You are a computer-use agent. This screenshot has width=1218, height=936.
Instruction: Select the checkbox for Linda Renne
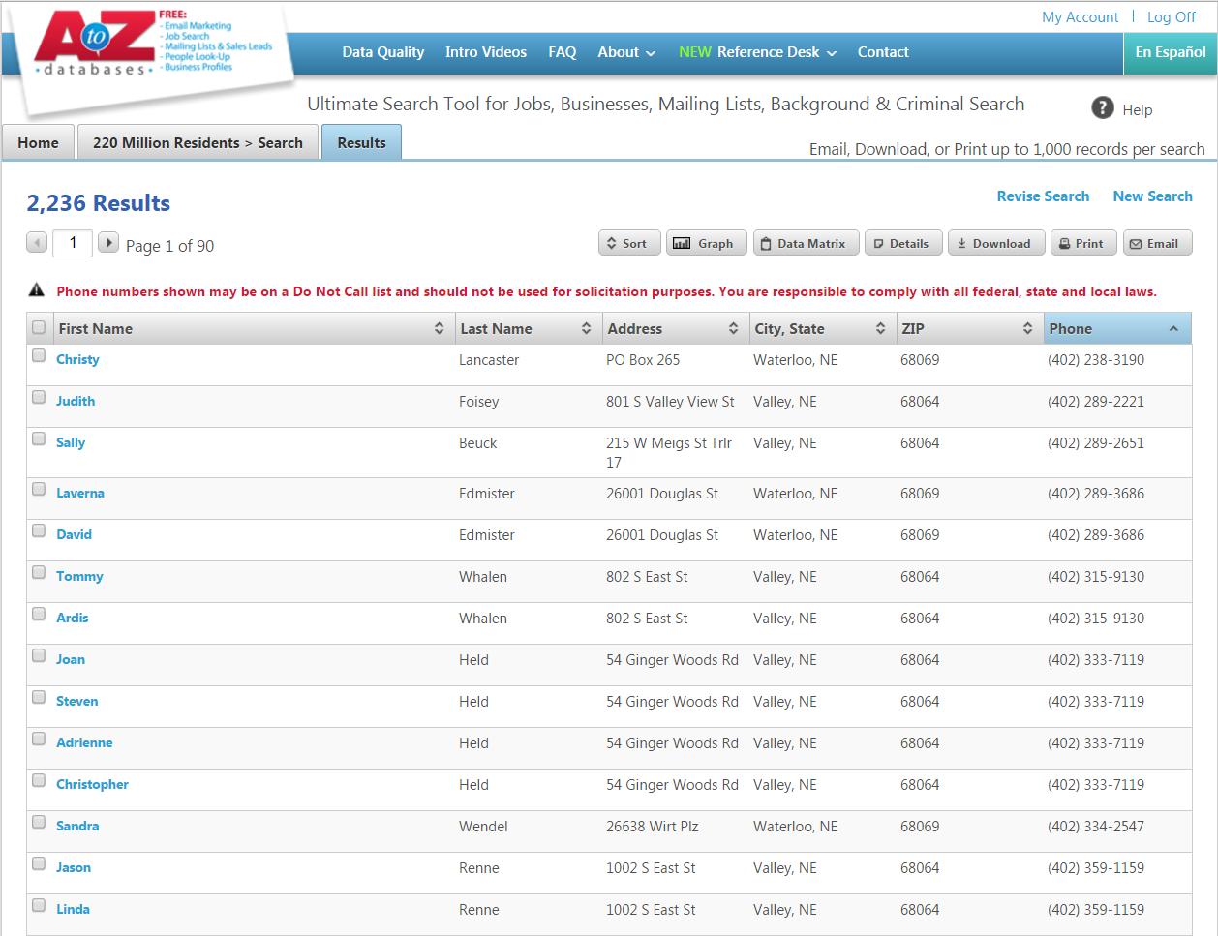(x=39, y=905)
